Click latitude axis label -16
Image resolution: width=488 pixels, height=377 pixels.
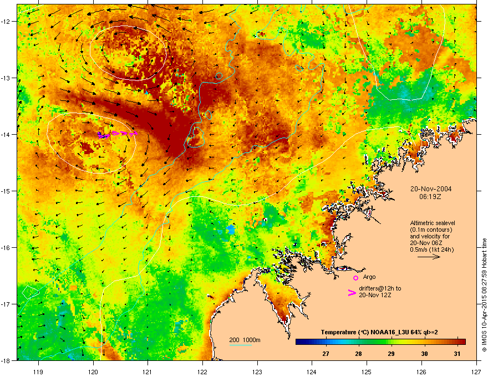[7, 247]
